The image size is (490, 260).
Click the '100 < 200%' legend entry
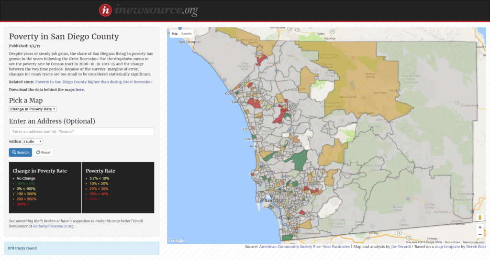pos(27,194)
